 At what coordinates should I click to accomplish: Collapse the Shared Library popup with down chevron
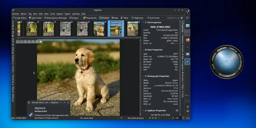[61, 102]
